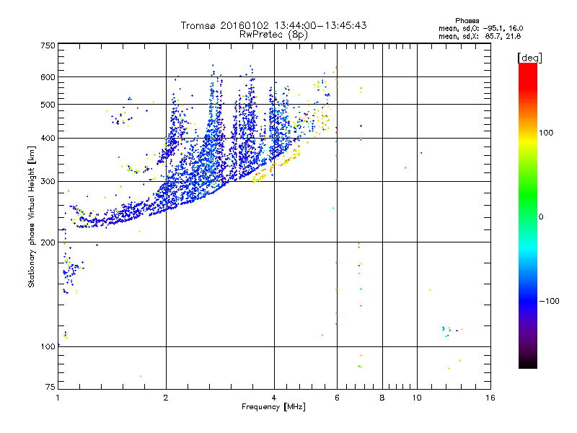Screen dimensions: 577x433
Task: Click the y-axis tick label '750'
Action: (48, 45)
